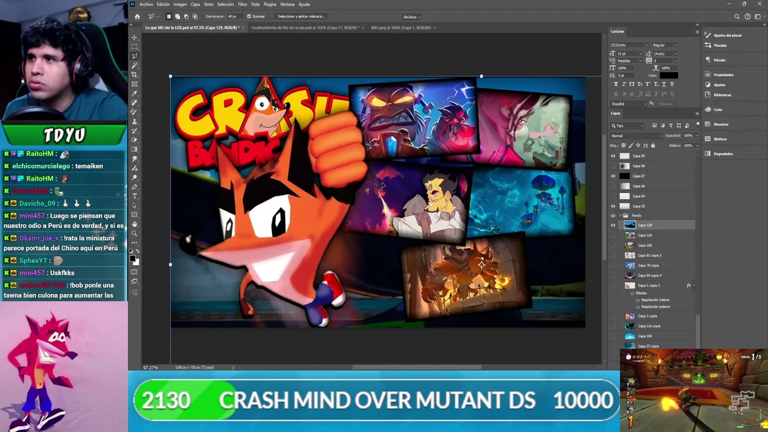Filter layers by pixel layer icon

(x=654, y=125)
